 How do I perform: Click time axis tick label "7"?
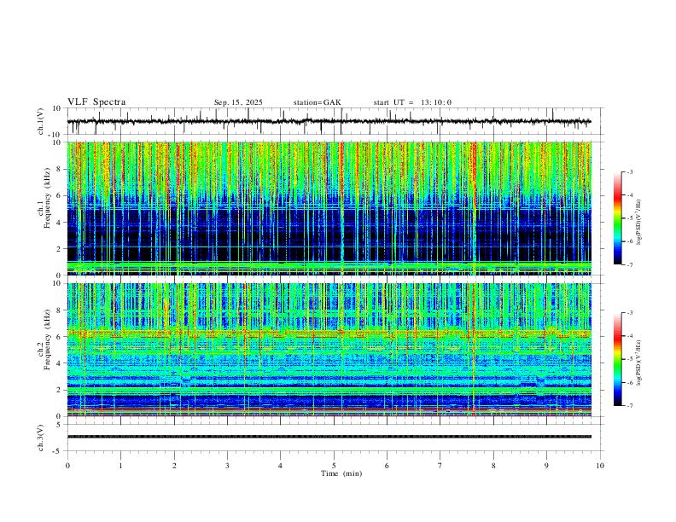[440, 466]
